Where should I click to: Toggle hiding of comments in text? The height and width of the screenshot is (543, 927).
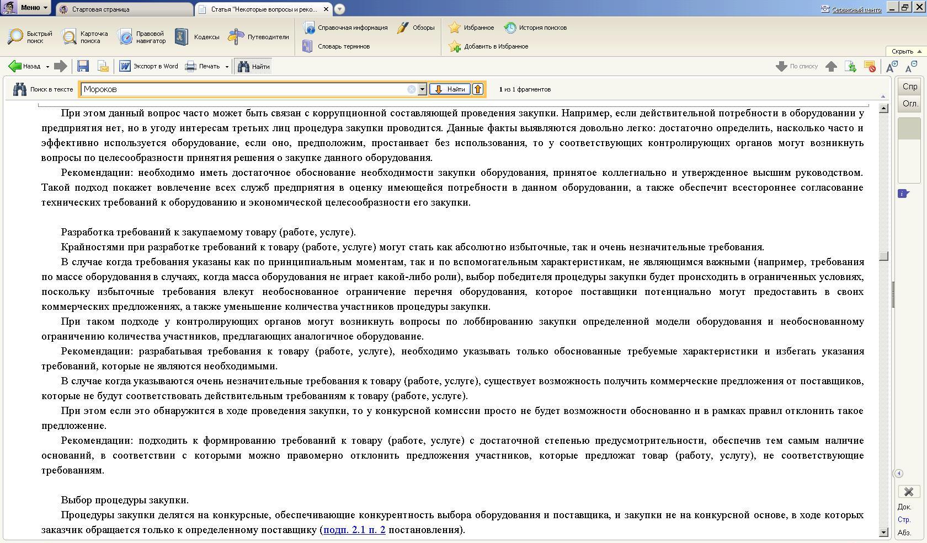(870, 67)
